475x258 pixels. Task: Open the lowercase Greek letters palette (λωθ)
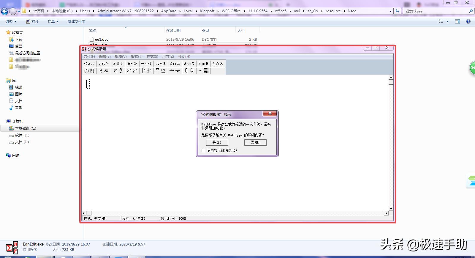click(203, 64)
